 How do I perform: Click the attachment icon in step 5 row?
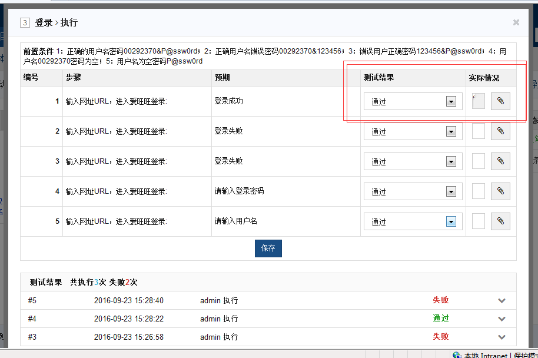pos(500,221)
